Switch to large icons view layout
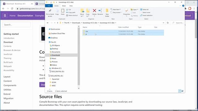The width and height of the screenshot is (198, 111). coord(183,91)
